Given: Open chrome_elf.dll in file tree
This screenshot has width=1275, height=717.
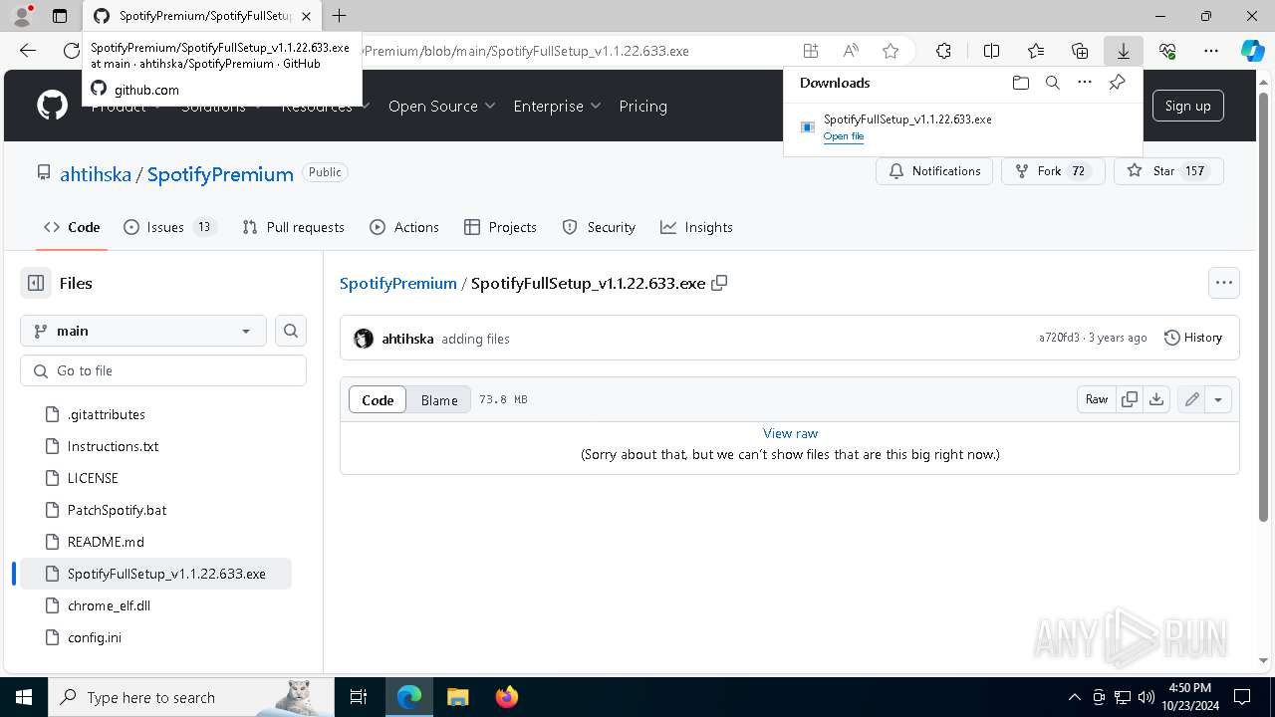Looking at the screenshot, I should 109,605.
